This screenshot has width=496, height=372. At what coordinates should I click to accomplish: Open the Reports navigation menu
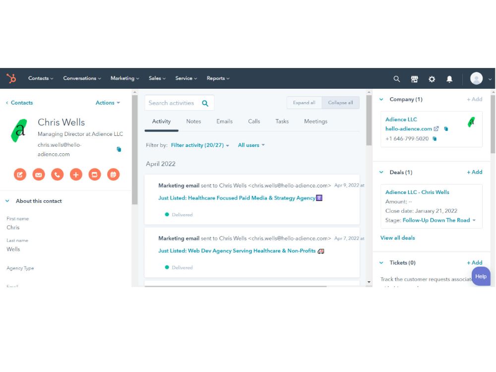click(x=218, y=78)
